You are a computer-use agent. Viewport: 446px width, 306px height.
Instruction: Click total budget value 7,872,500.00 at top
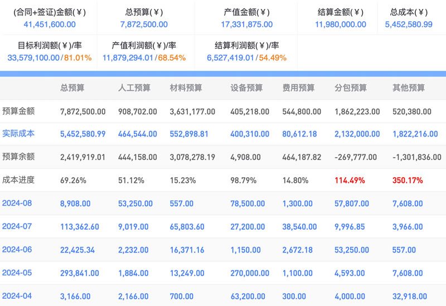(x=144, y=25)
